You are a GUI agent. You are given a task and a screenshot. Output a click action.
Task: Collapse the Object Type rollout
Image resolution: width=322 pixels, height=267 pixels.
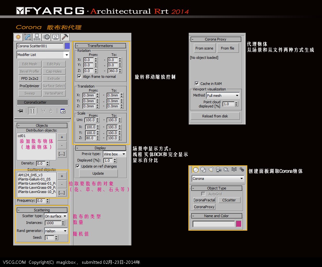pos(217,188)
